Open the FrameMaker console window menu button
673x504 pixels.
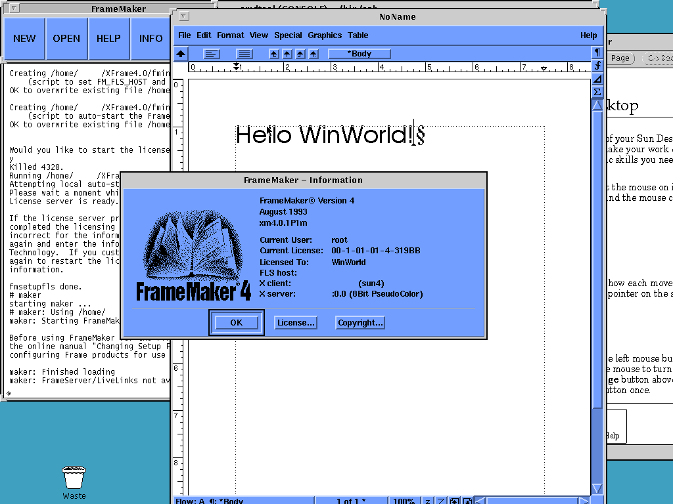[14, 8]
